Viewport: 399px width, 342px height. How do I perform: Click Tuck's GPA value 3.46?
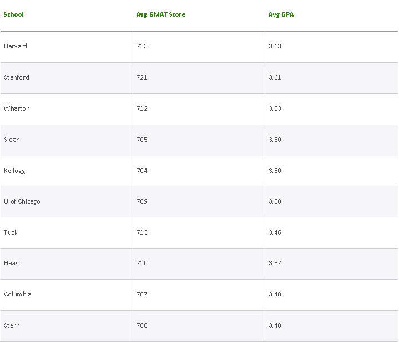pyautogui.click(x=275, y=232)
